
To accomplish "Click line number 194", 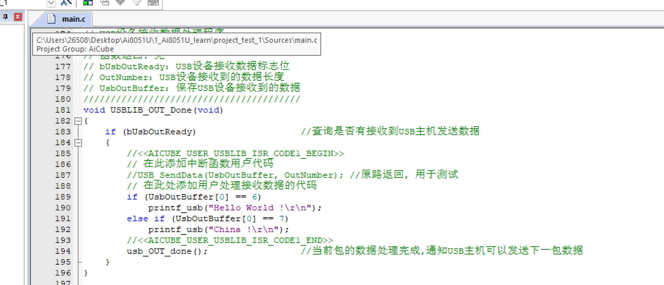I will (x=63, y=251).
